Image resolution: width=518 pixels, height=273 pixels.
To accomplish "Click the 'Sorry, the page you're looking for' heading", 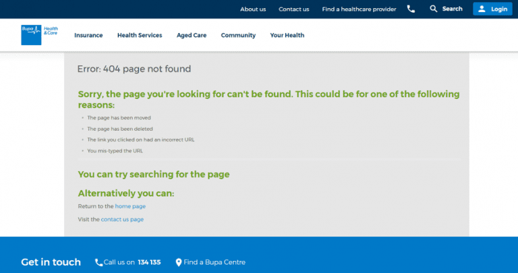I will click(x=268, y=99).
